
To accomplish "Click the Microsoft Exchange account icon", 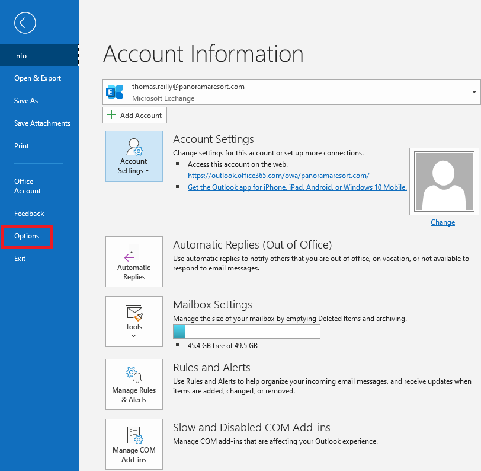I will (x=114, y=92).
